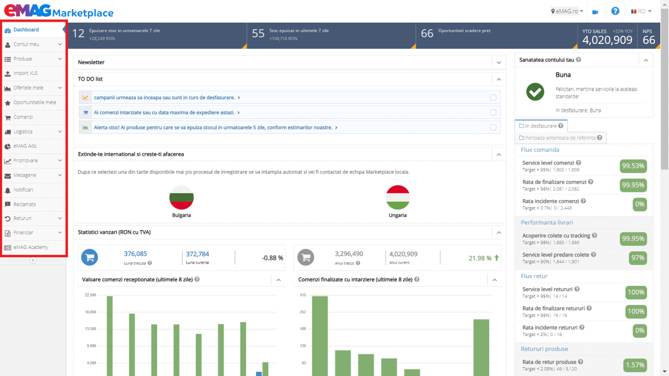Click the eMAG Marketplace logo

coord(59,11)
